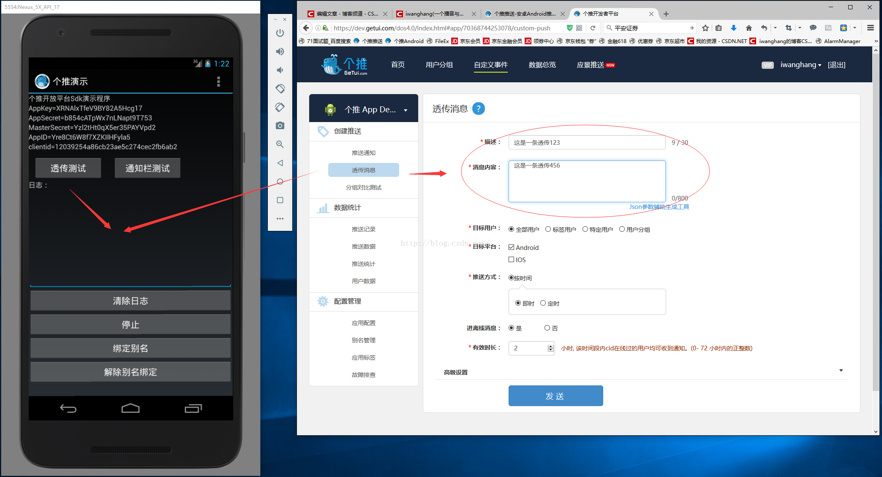882x477 pixels.
Task: Click the blue question mark help icon
Action: [x=478, y=109]
